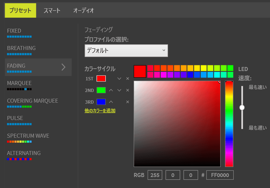This screenshot has height=188, width=270.
Task: Select the 2ND green color swatch
Action: point(101,90)
